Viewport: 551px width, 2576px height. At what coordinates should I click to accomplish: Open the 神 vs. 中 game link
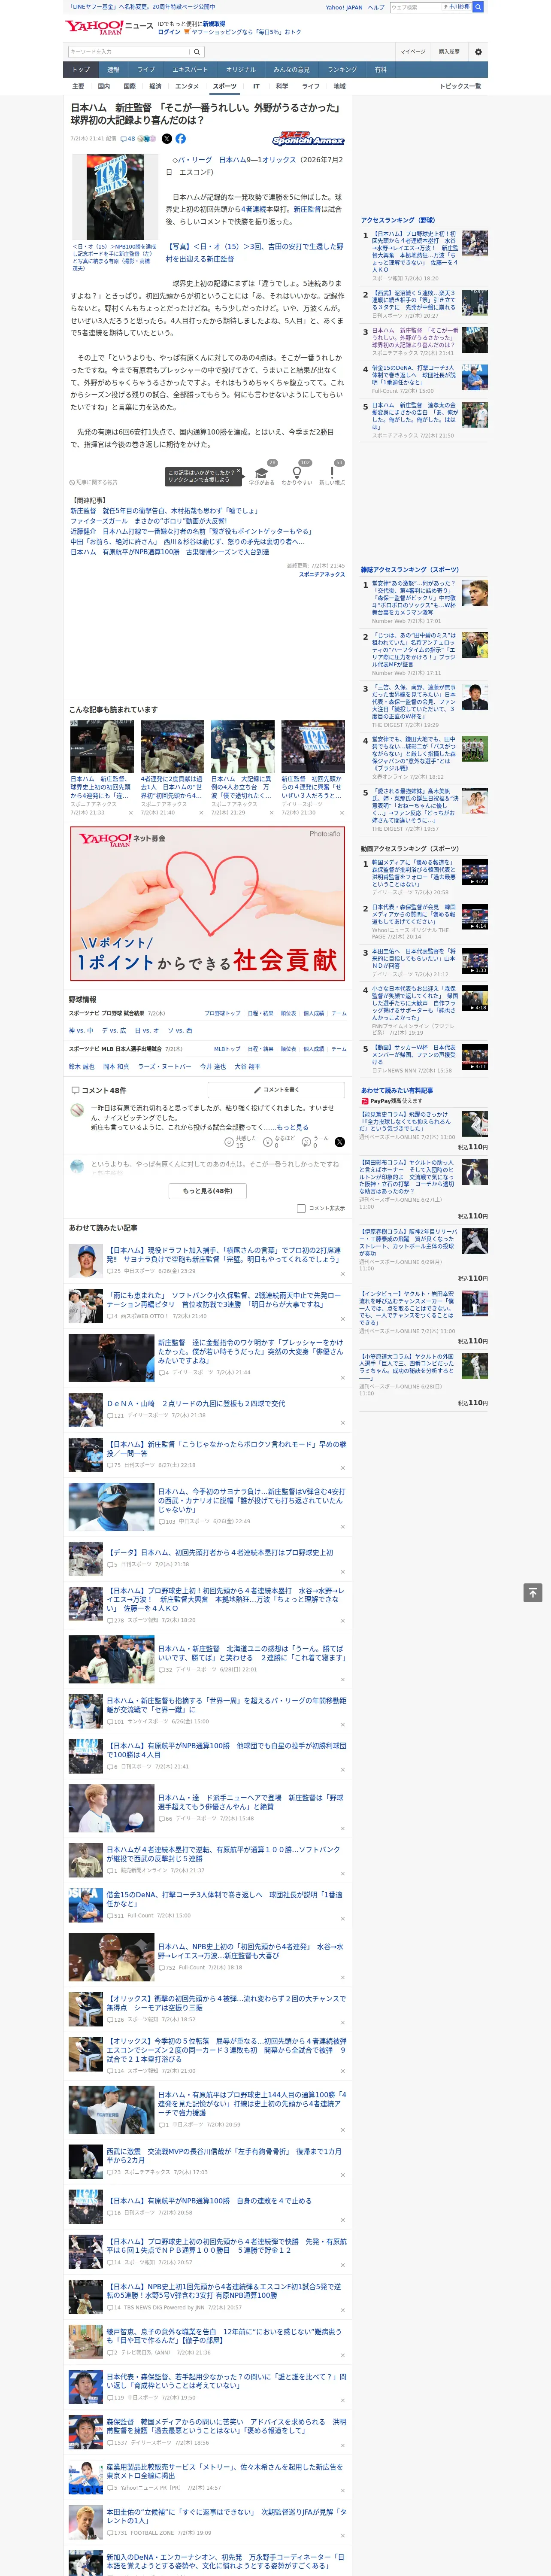pos(81,1030)
